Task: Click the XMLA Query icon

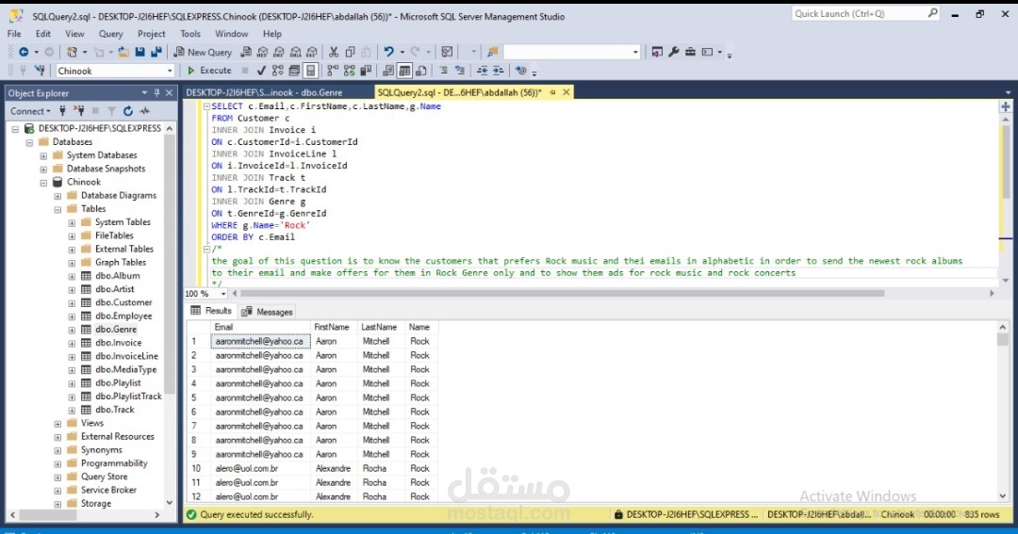Action: point(295,52)
